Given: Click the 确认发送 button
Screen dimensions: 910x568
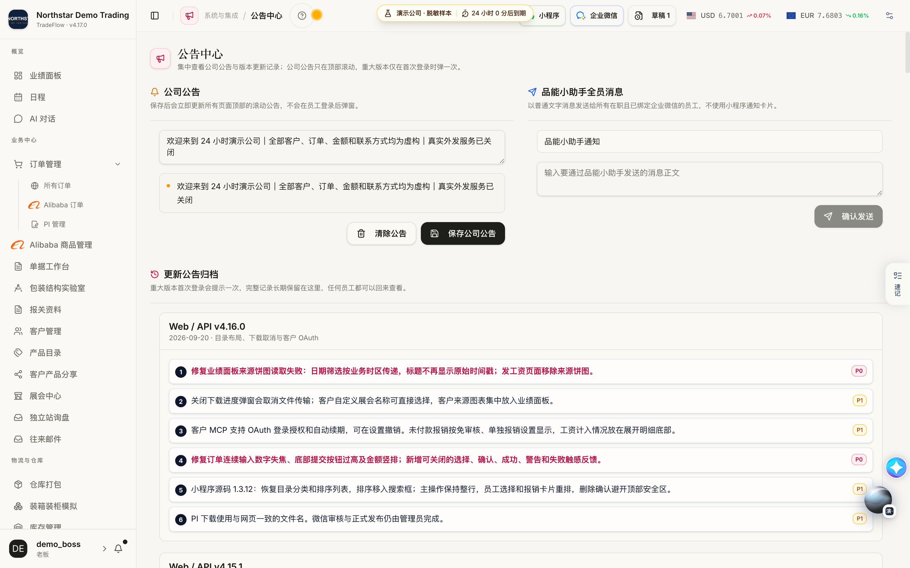Looking at the screenshot, I should pyautogui.click(x=848, y=216).
